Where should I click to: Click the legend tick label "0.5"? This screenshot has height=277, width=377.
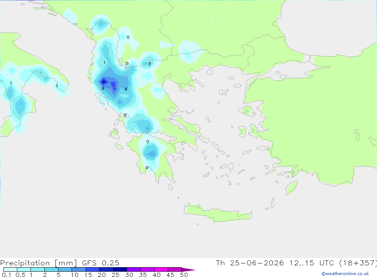pos(20,275)
